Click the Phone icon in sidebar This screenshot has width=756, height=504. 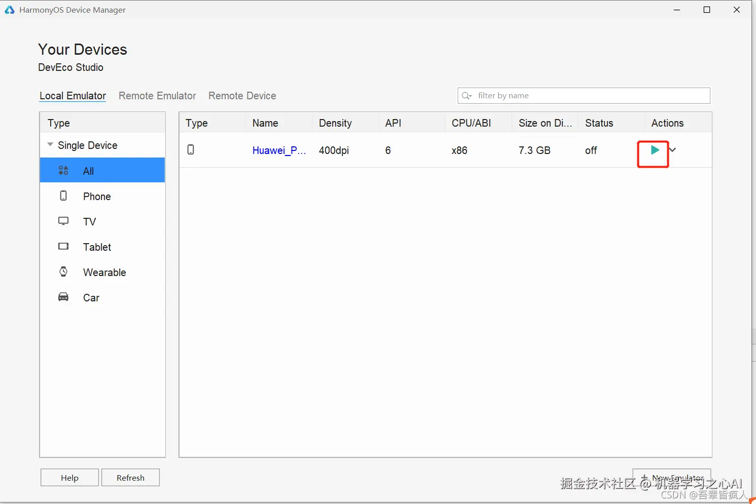63,196
